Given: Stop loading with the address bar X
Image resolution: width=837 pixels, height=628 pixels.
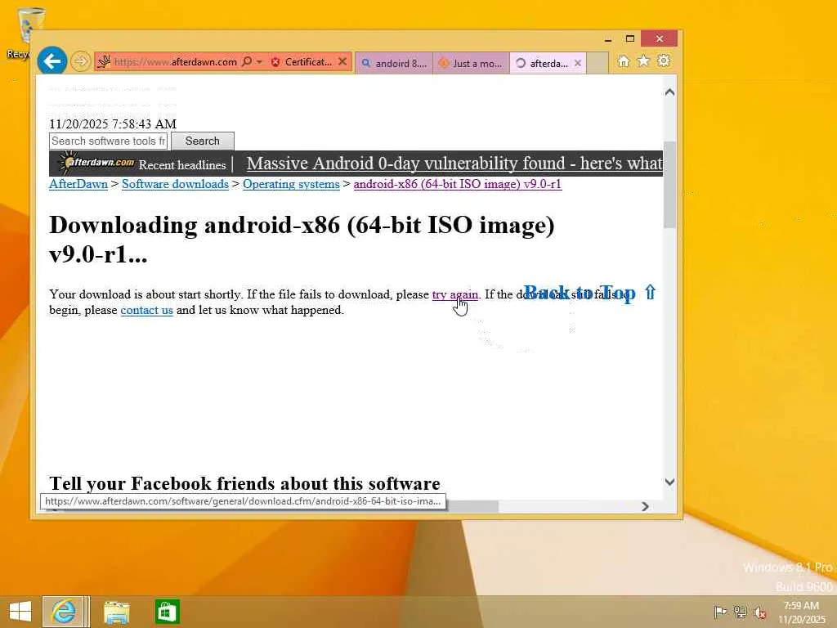Looking at the screenshot, I should click(342, 62).
